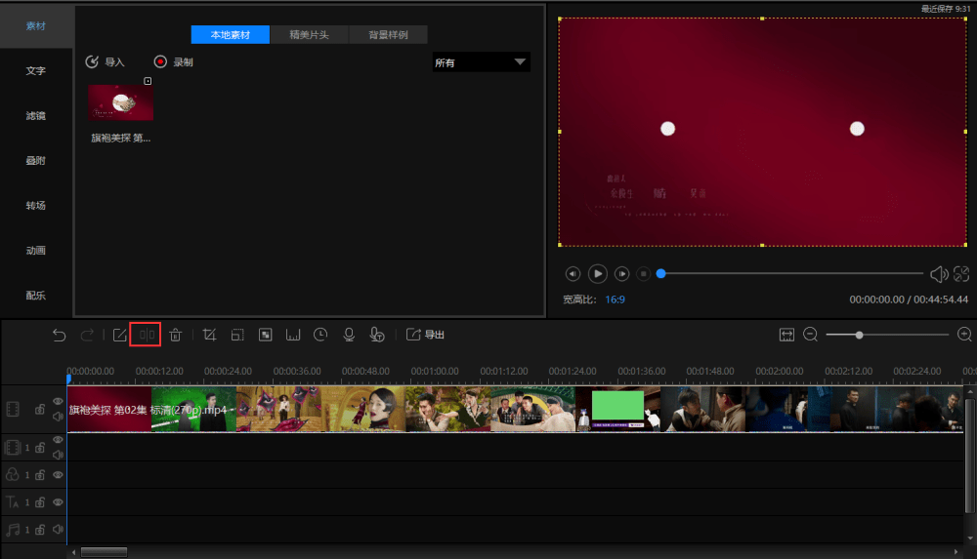Open the mosaic tool icon

265,335
